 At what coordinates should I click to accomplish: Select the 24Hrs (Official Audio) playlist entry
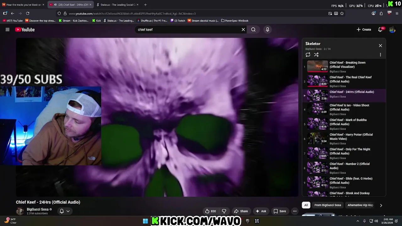[344, 96]
